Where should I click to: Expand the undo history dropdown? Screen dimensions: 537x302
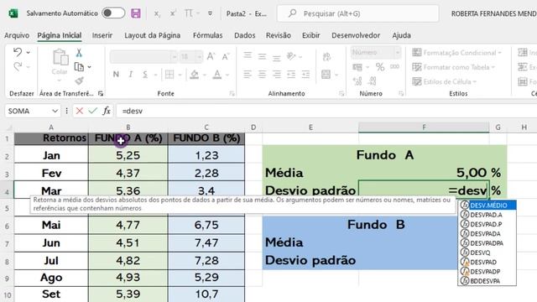point(28,52)
